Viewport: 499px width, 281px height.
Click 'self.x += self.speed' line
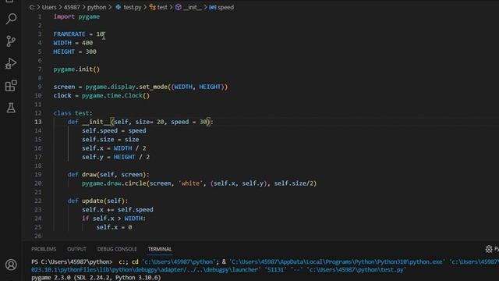pos(118,210)
